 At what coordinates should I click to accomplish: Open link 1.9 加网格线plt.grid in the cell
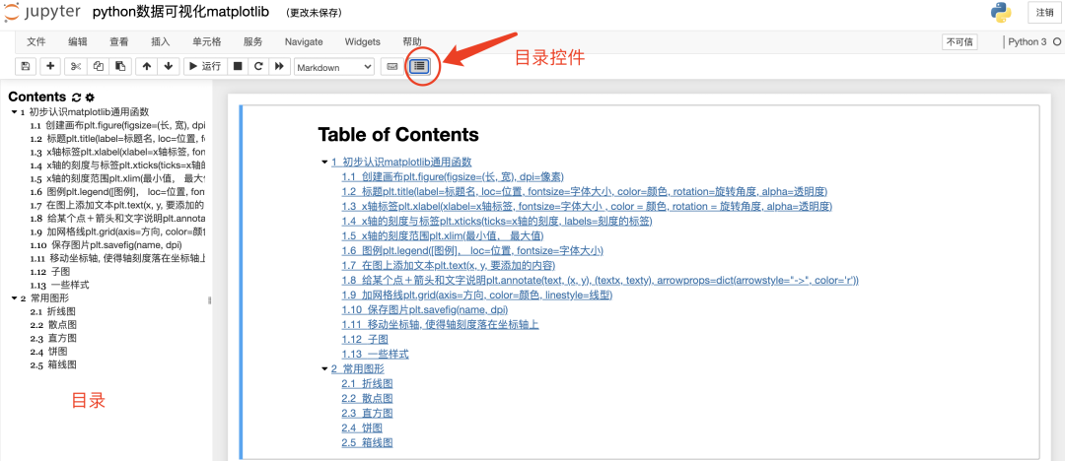coord(477,296)
